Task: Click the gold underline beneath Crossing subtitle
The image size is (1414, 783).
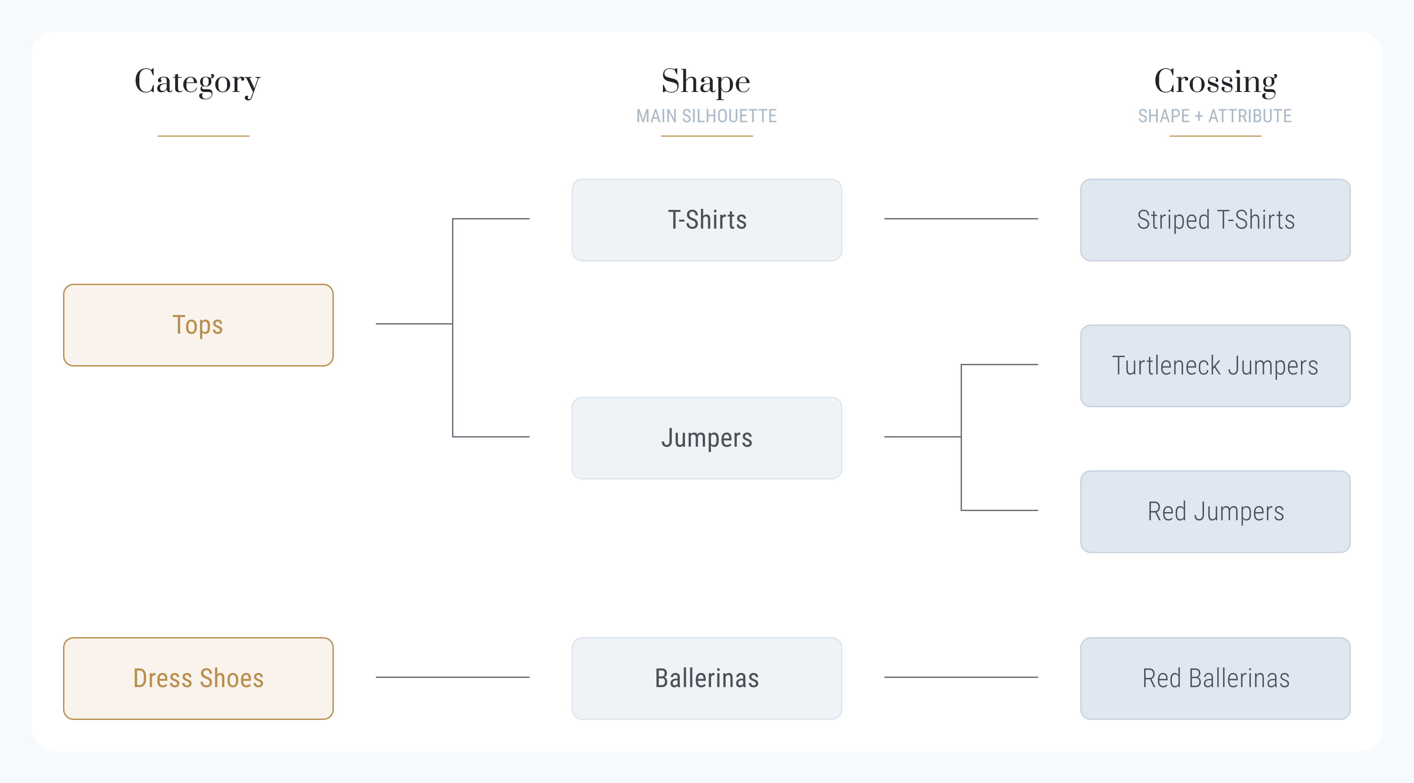Action: coord(1215,136)
